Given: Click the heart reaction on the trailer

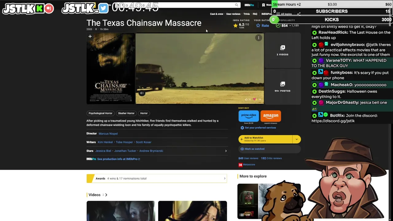Looking at the screenshot, I should click(255, 99).
